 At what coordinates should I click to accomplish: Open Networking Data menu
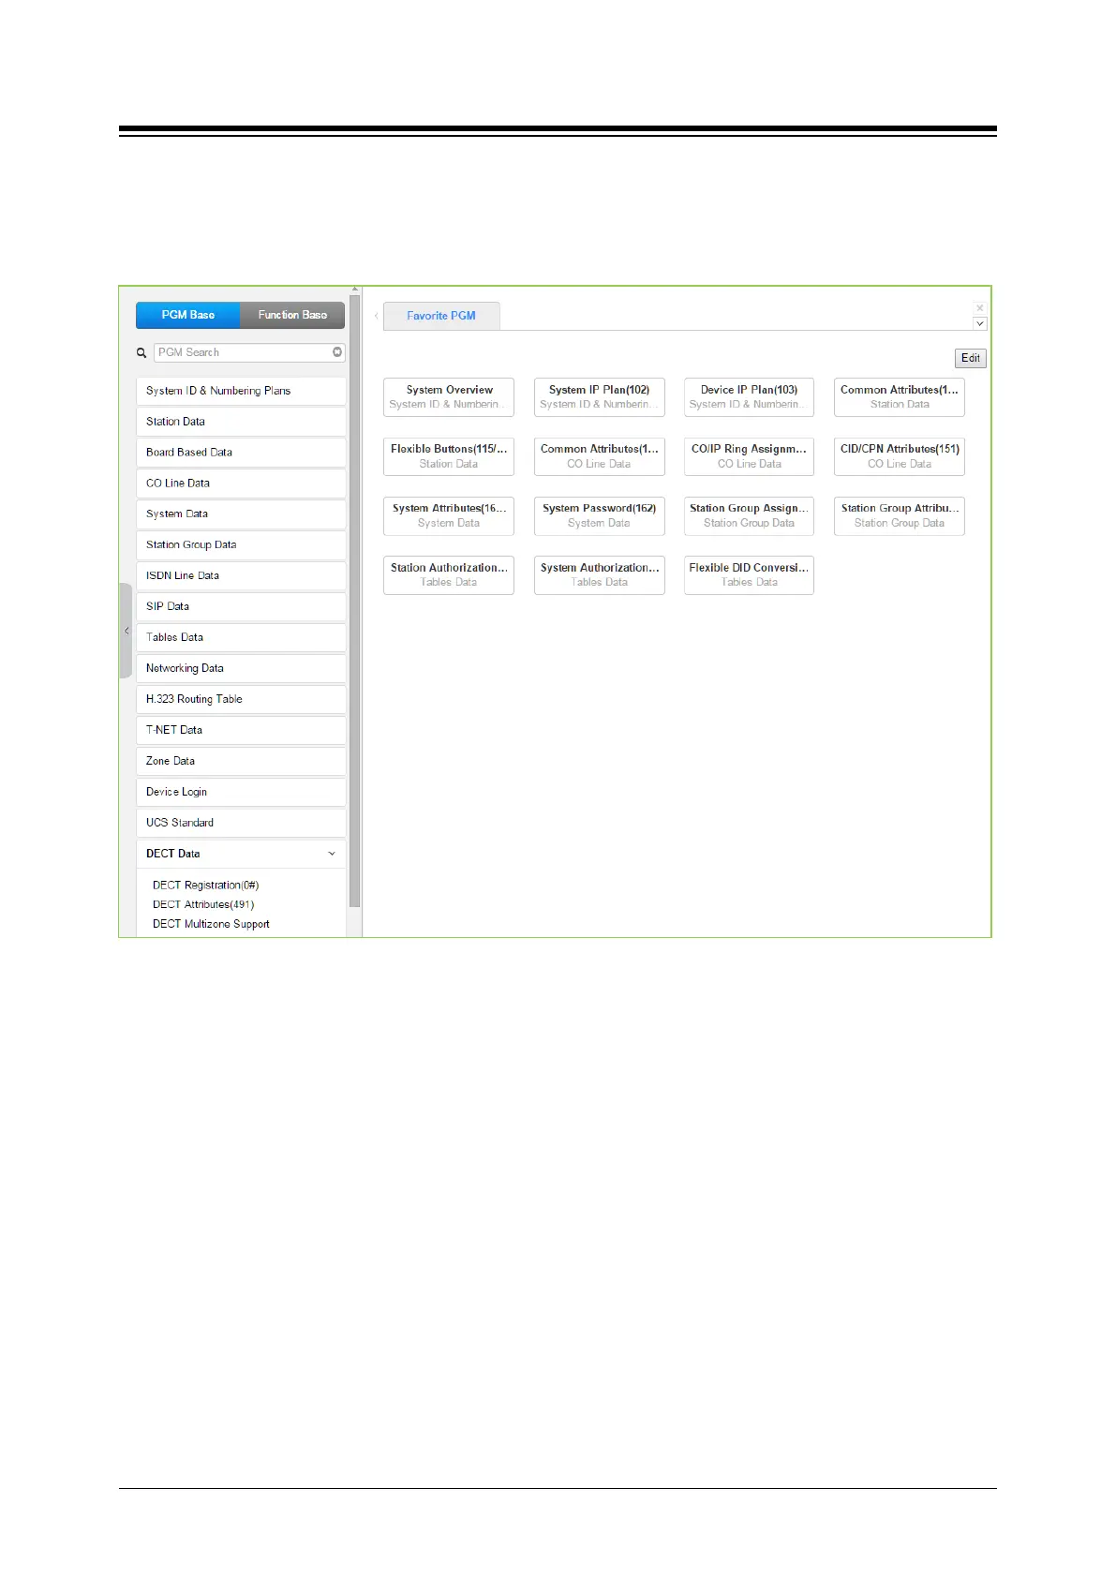(241, 668)
